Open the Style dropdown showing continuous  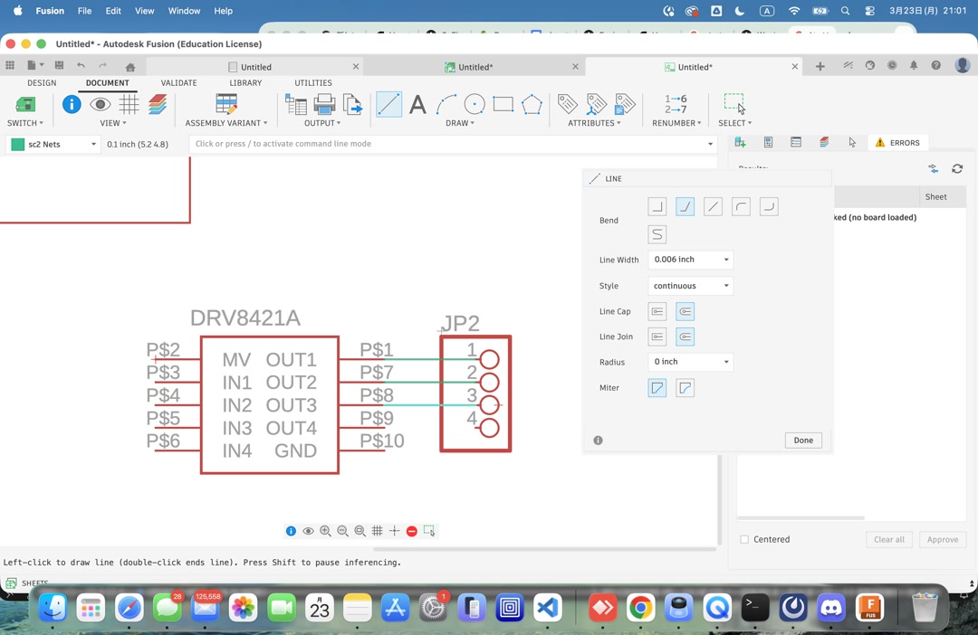690,285
